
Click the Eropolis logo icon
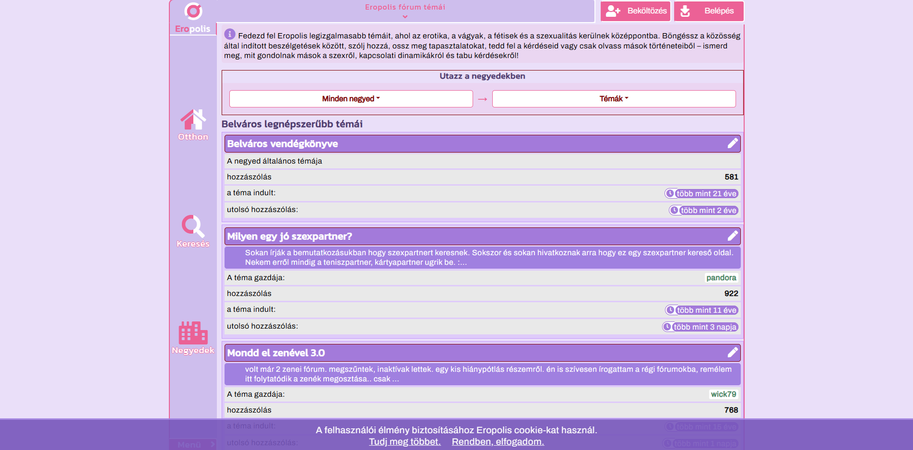(x=193, y=11)
